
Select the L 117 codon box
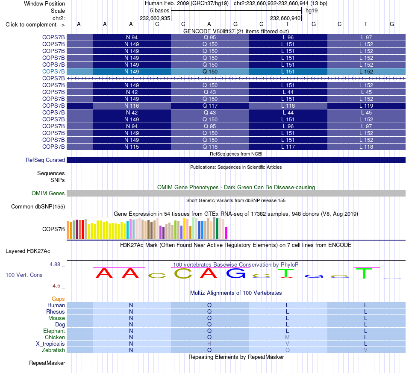point(288,147)
